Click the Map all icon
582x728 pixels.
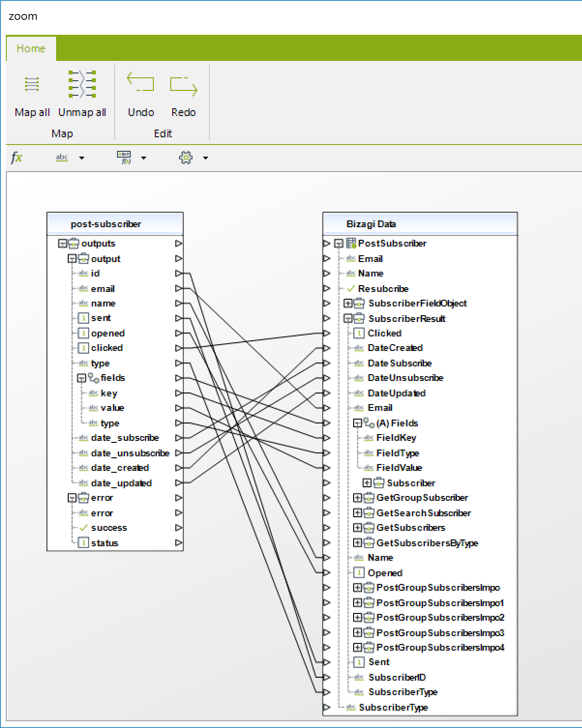[32, 84]
